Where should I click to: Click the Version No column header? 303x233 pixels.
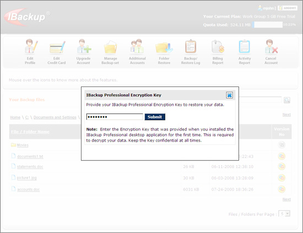click(282, 132)
